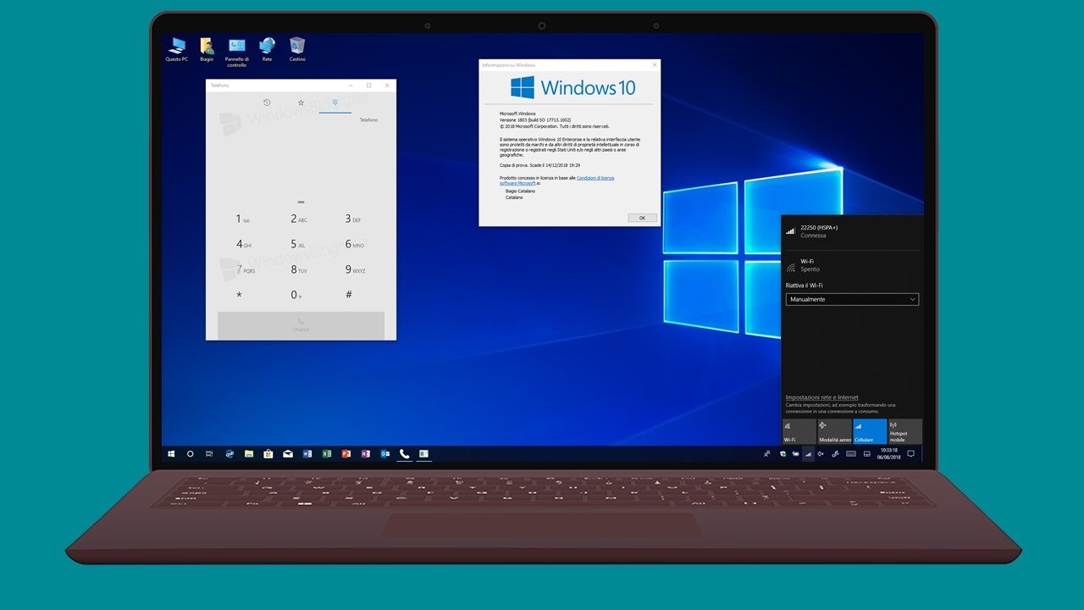
Task: Open Task View on taskbar
Action: point(210,454)
